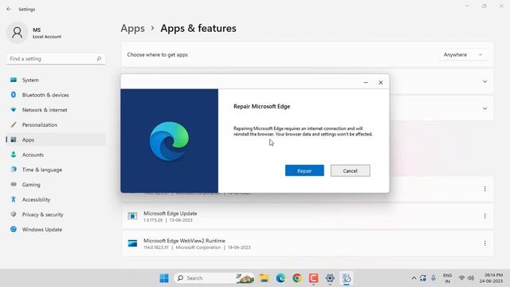510x287 pixels.
Task: Open more options for Edge WebView2 Runtime
Action: pyautogui.click(x=484, y=243)
